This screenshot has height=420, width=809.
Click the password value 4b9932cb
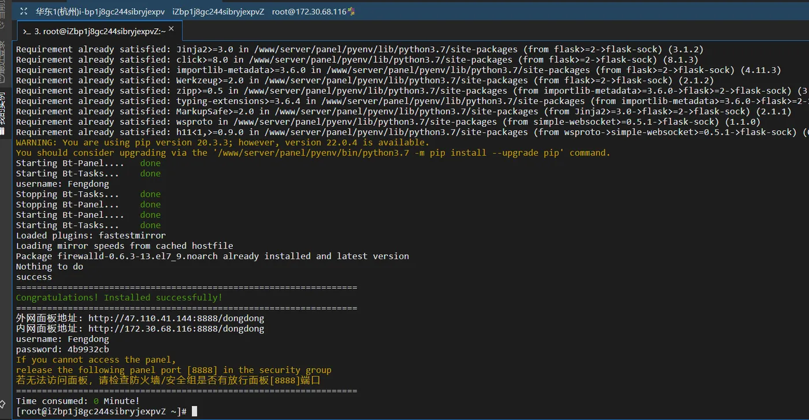[x=88, y=350]
